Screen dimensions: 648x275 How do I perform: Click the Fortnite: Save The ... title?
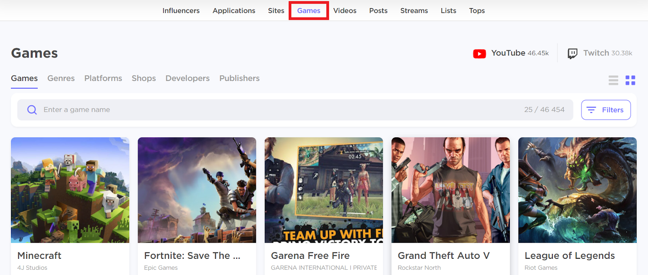[x=192, y=256]
